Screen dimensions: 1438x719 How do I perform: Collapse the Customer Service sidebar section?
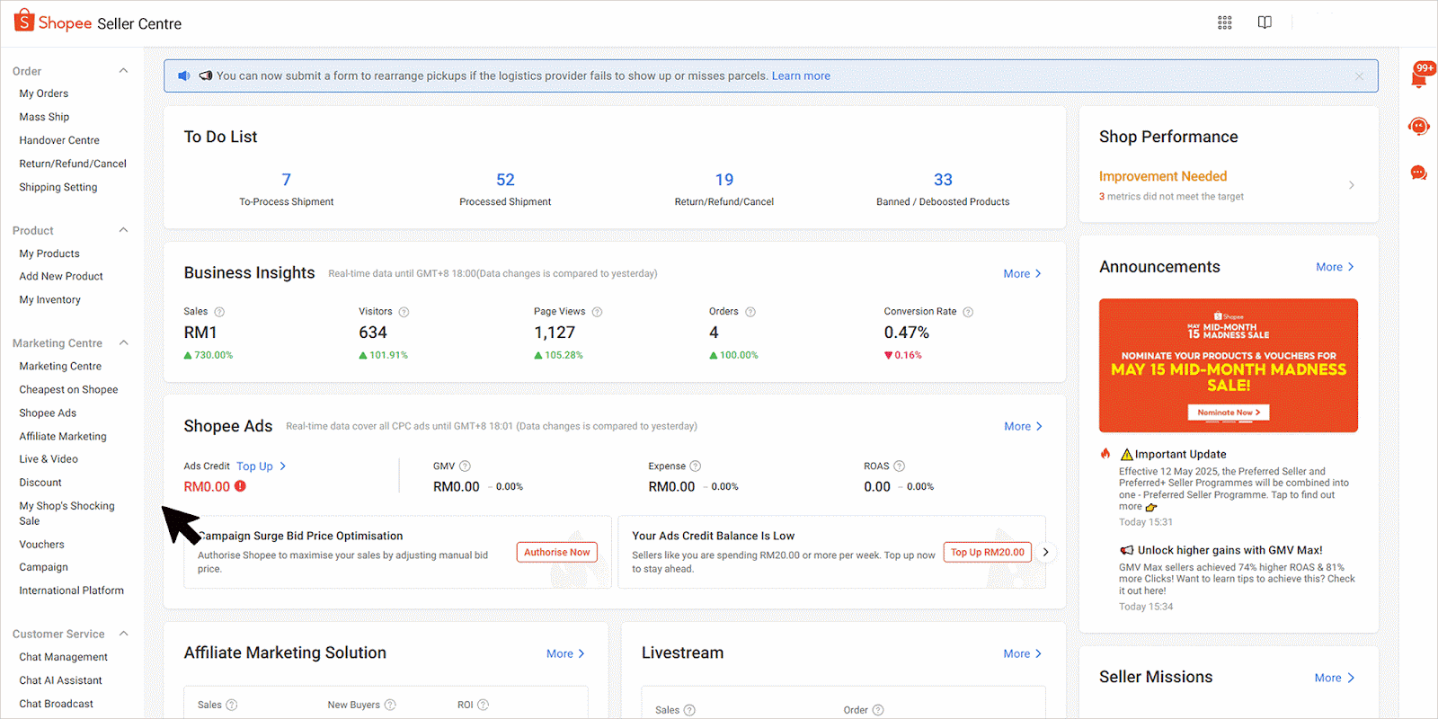(123, 634)
